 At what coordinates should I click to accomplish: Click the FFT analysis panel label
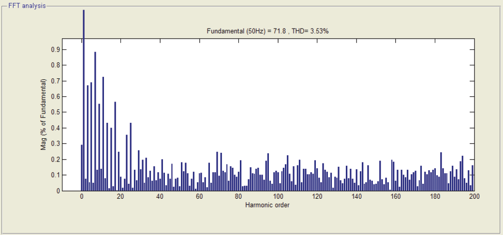point(27,6)
